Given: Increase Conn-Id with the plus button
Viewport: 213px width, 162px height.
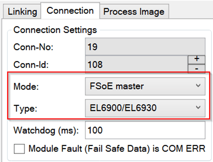Looking at the screenshot, I should 197,60.
